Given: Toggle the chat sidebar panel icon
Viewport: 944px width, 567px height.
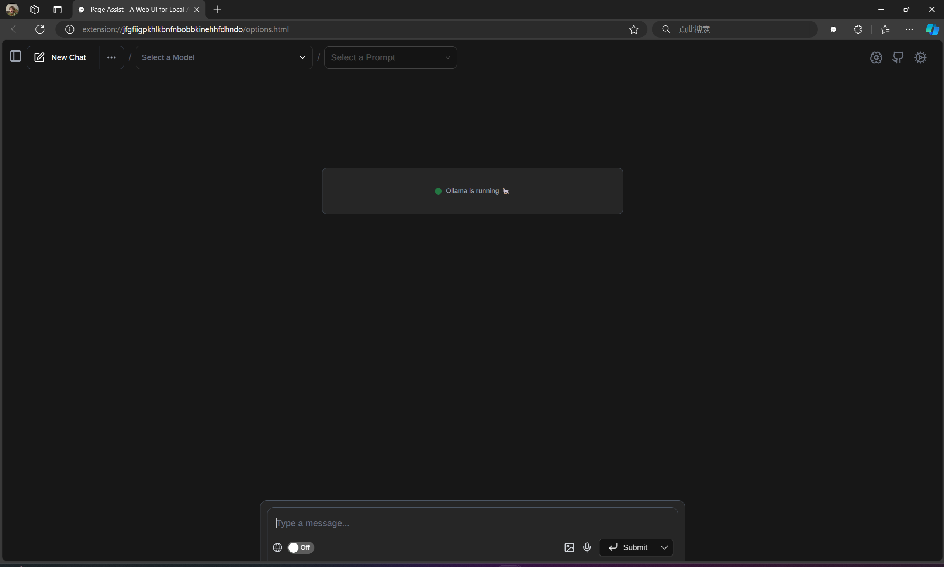Looking at the screenshot, I should [15, 56].
